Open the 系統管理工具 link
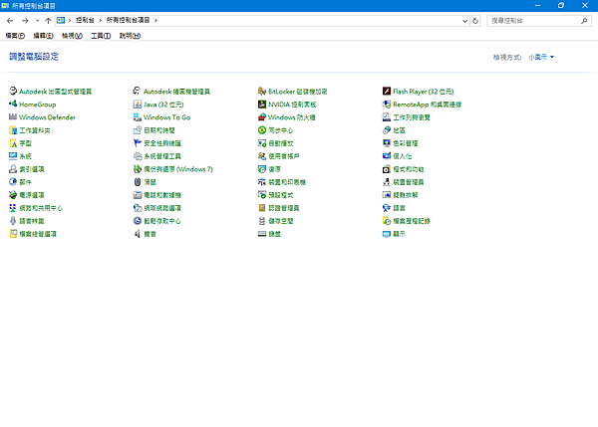The width and height of the screenshot is (598, 427). [162, 156]
